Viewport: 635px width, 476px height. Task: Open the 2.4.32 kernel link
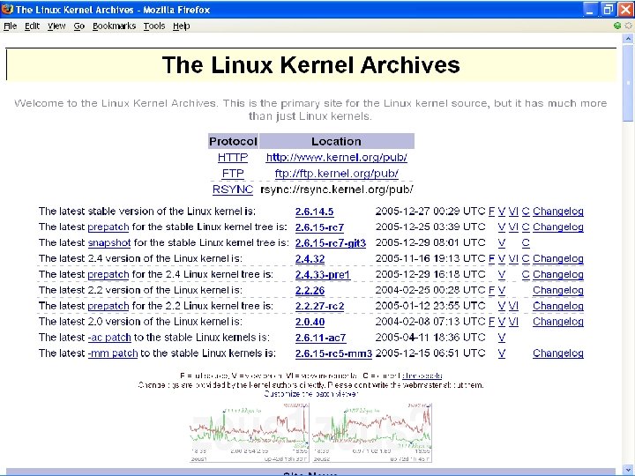tap(310, 259)
